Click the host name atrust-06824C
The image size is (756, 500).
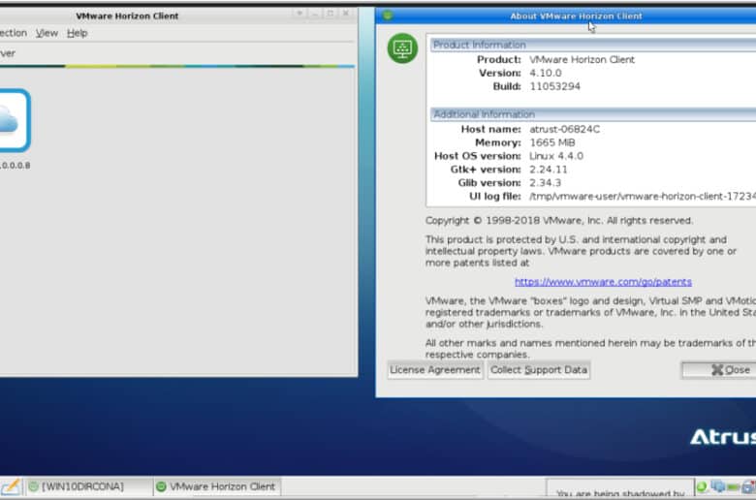pos(565,129)
